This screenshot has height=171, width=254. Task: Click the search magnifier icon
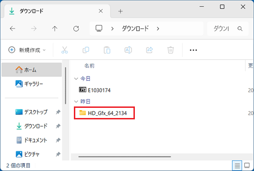point(240,29)
